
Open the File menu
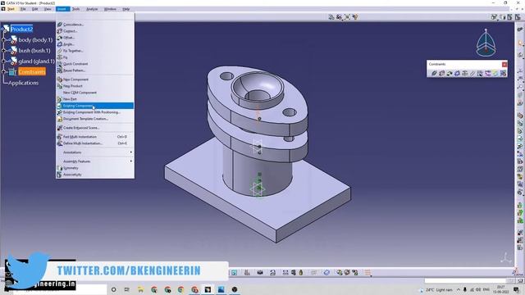23,9
